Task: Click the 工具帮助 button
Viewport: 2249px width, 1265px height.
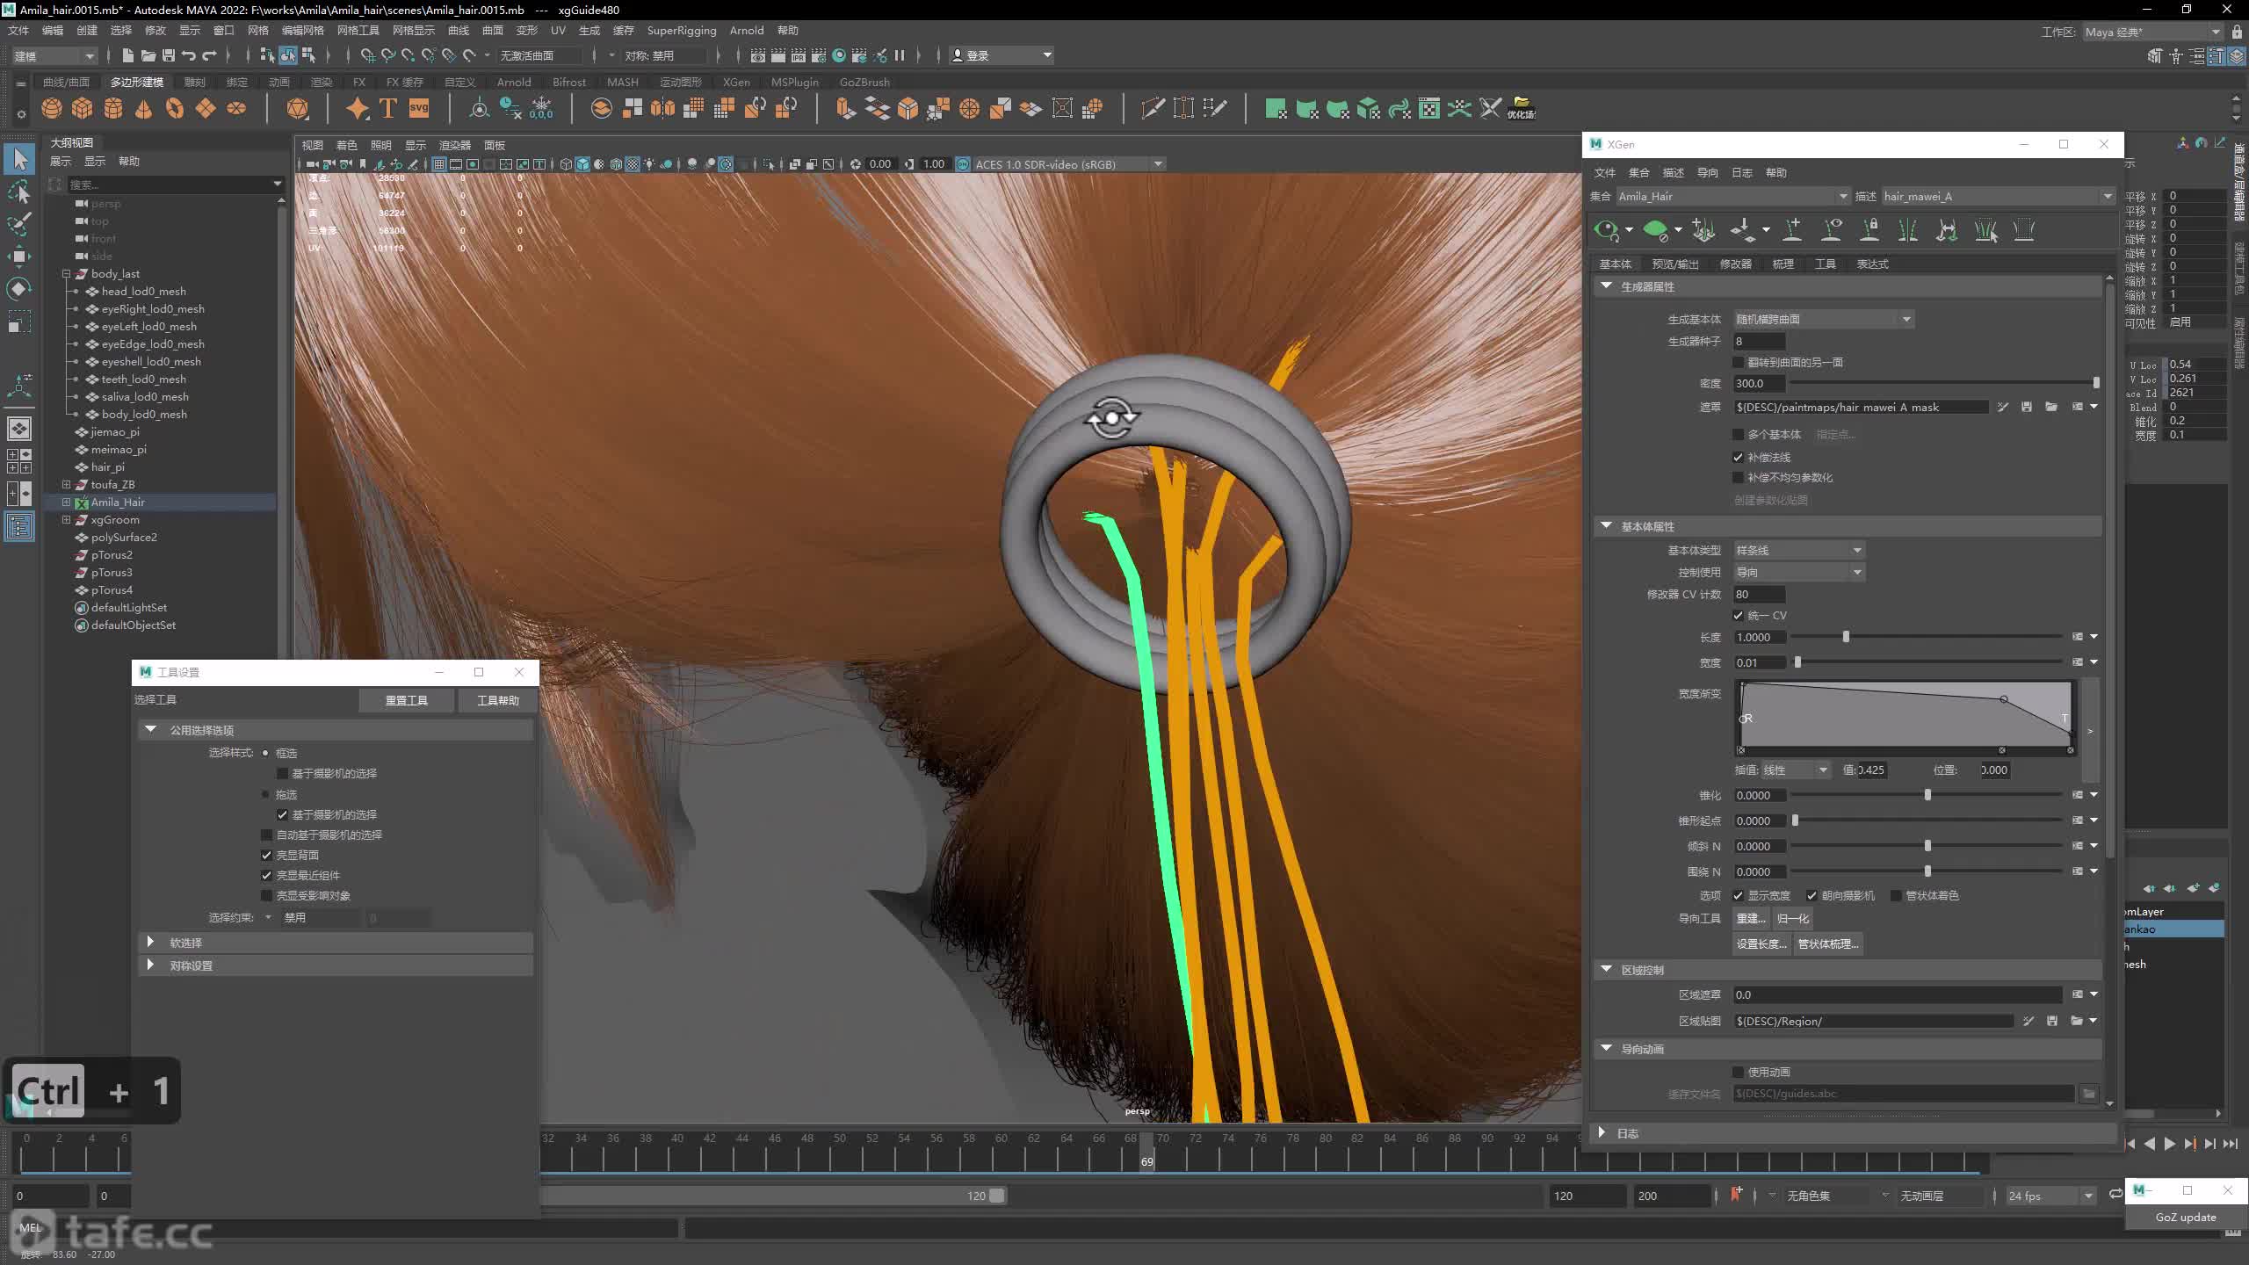Action: pyautogui.click(x=498, y=700)
